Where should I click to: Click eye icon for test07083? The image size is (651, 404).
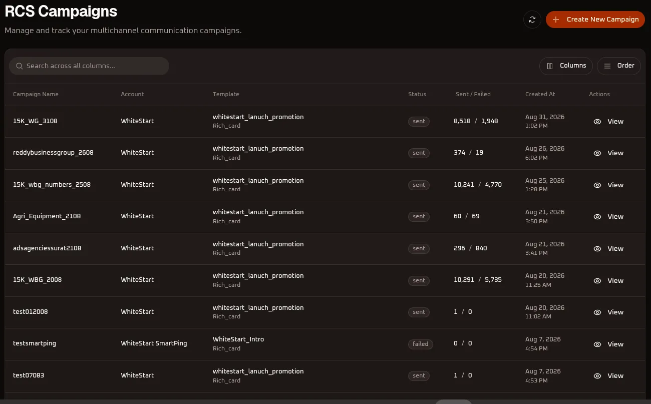pyautogui.click(x=597, y=376)
